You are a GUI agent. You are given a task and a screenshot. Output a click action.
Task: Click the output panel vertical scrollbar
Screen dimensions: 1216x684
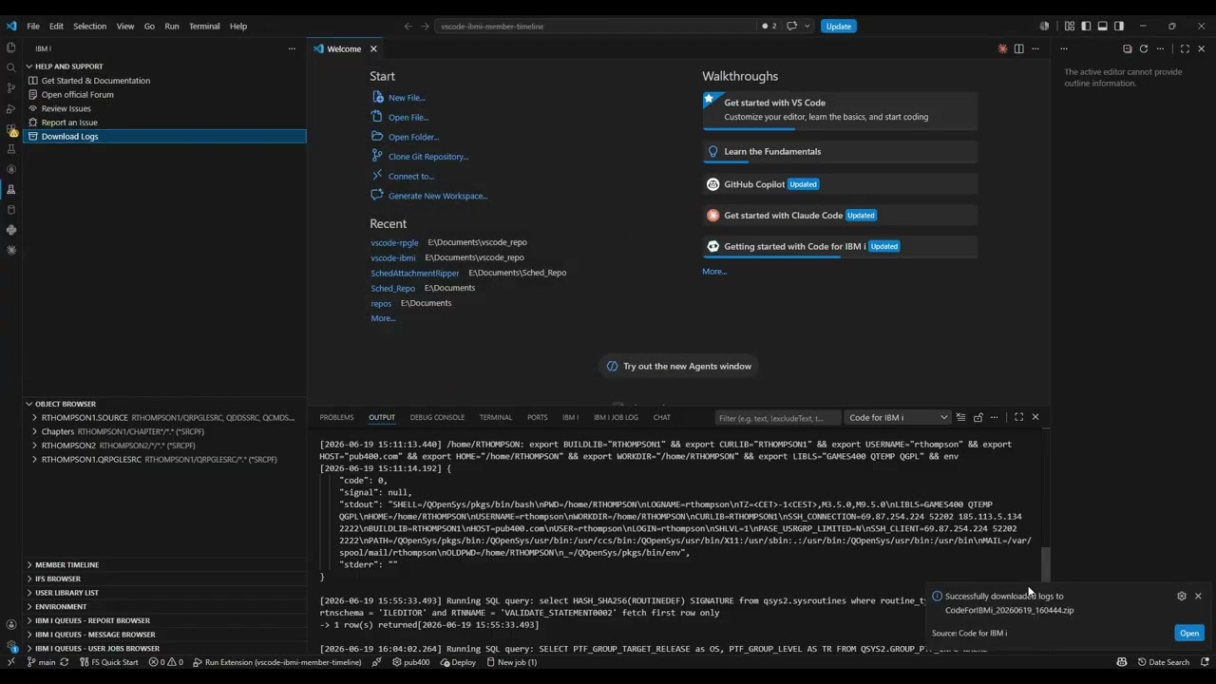[1046, 564]
